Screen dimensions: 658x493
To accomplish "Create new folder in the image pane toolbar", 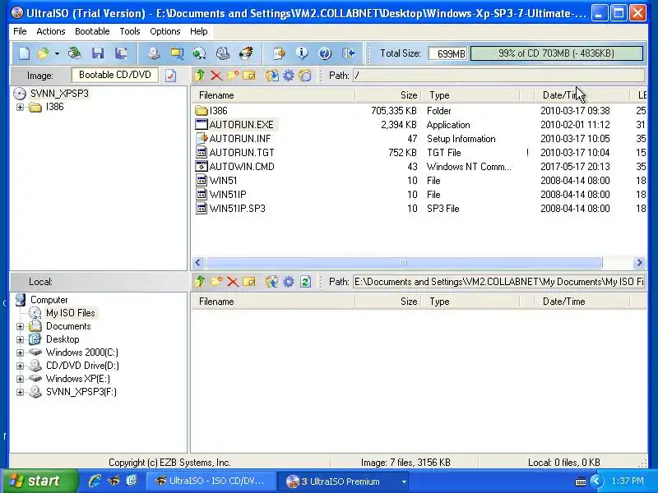I will click(x=233, y=76).
